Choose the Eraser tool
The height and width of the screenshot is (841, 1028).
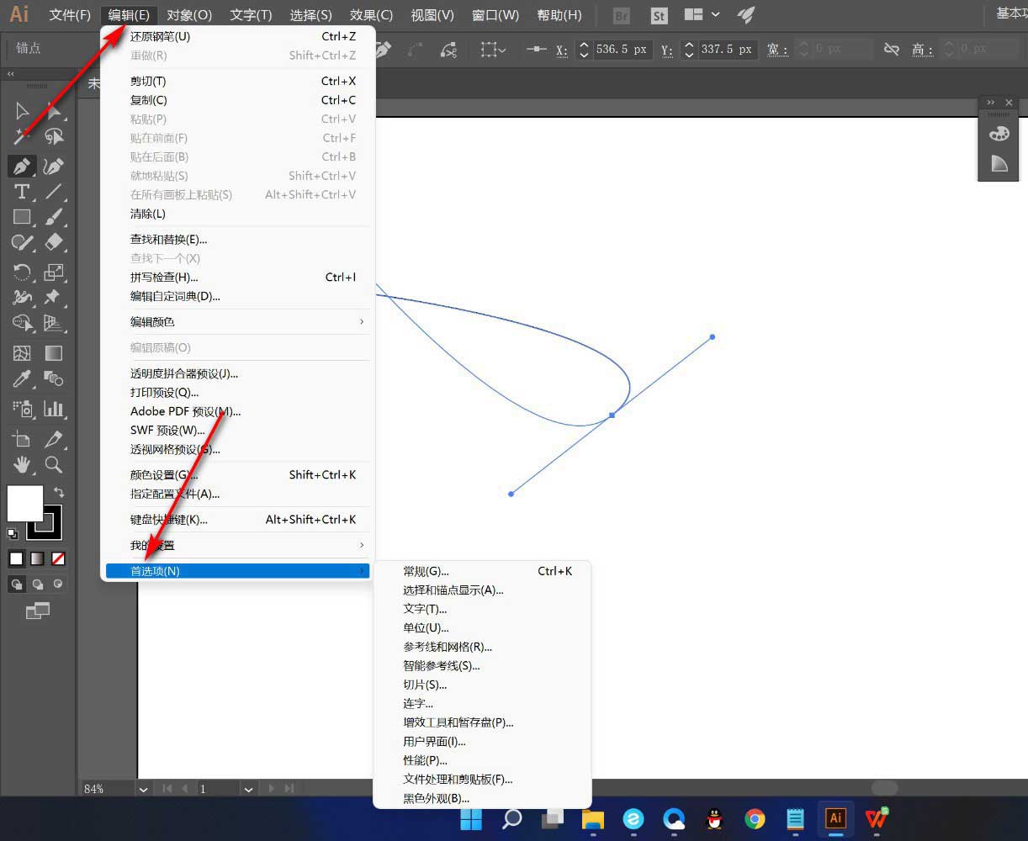click(x=52, y=242)
